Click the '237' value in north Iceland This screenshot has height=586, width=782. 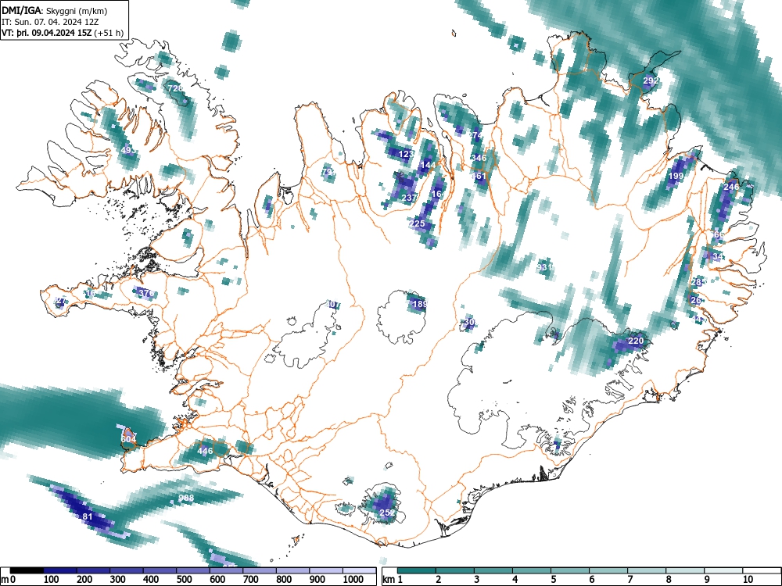tap(409, 198)
